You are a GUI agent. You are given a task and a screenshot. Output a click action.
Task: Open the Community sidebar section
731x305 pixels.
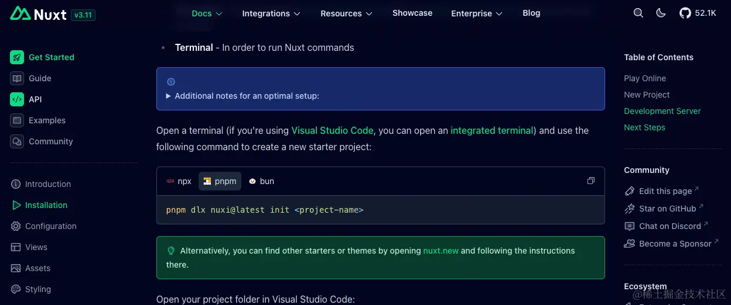[51, 141]
